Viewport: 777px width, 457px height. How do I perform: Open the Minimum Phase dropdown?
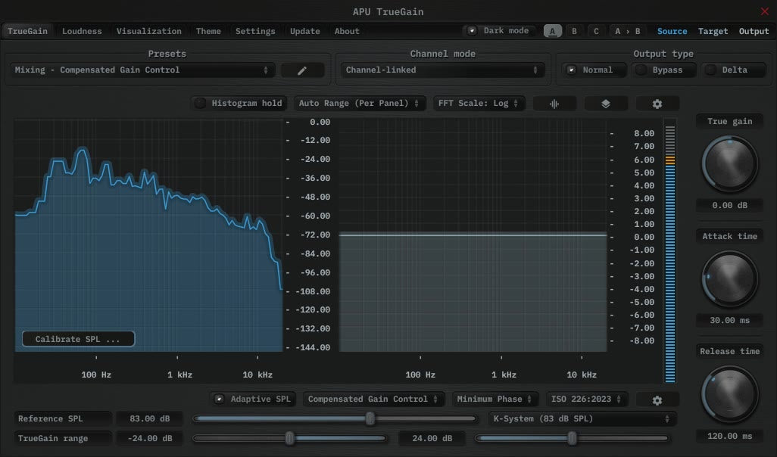pos(494,399)
